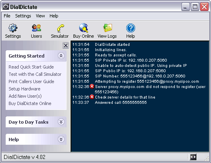Maximize the DialDictate window

195,6
